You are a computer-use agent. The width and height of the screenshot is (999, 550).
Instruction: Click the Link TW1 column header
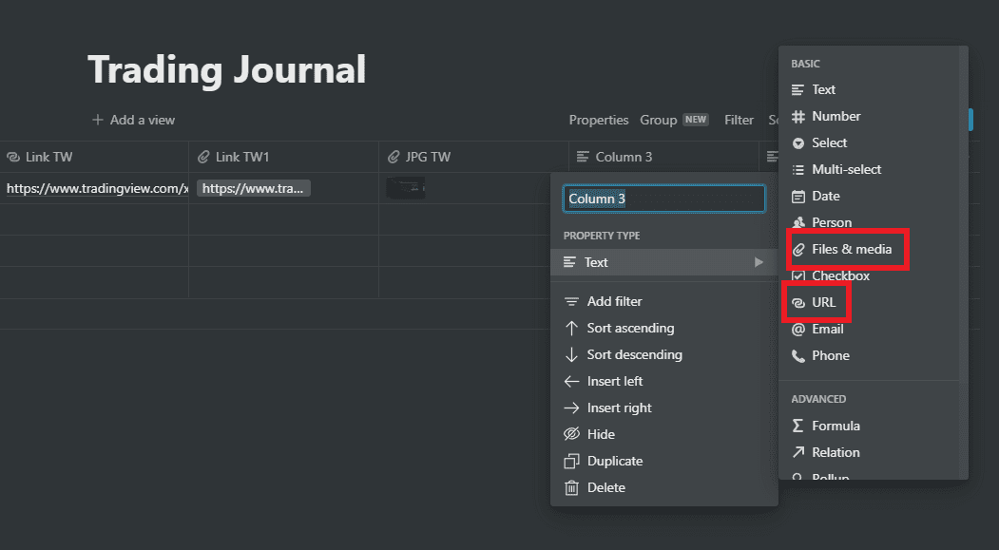pos(284,157)
